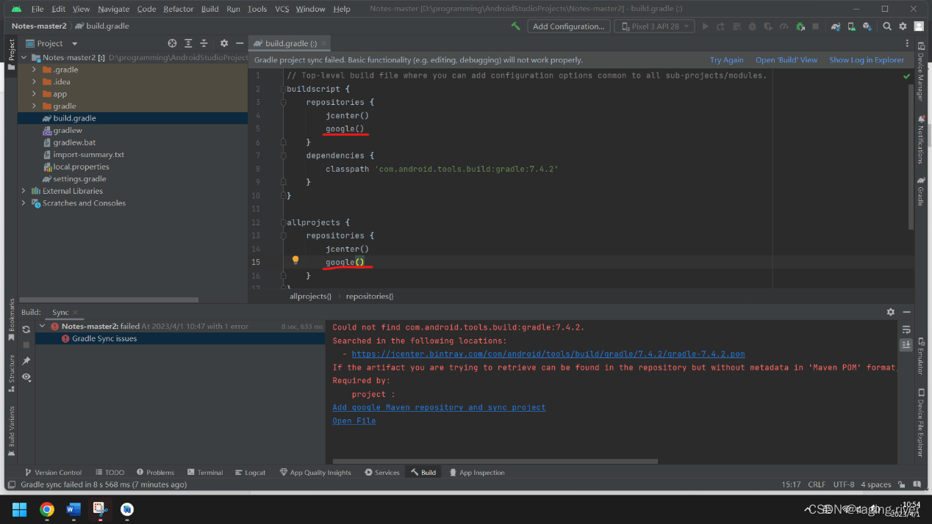Expand the app module folder
This screenshot has height=524, width=932.
(x=34, y=94)
